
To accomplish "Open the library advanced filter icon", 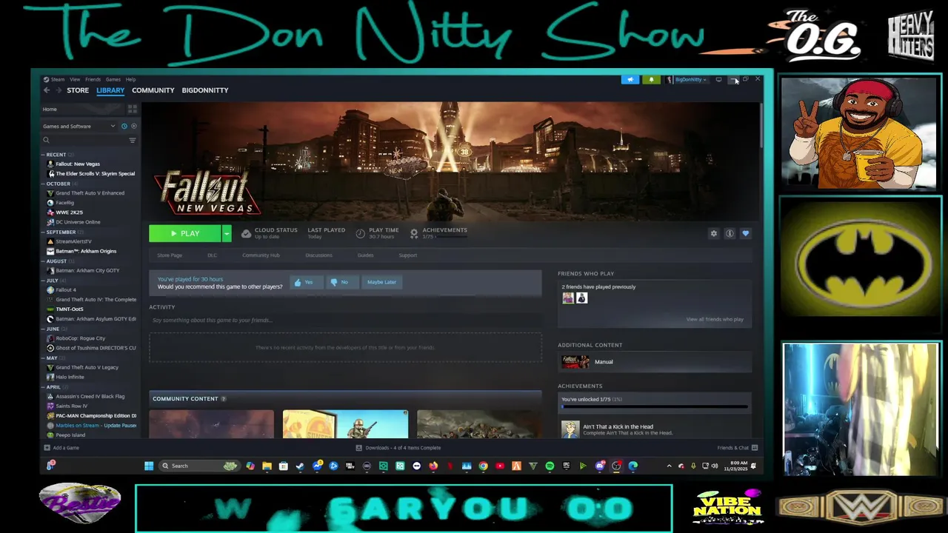I will click(x=133, y=140).
